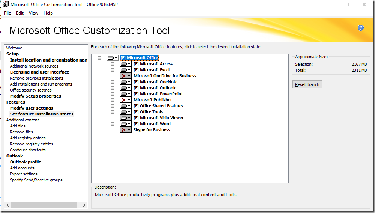Screen dimensions: 375x213
Task: Select the Skype for Business row
Action: [x=151, y=130]
